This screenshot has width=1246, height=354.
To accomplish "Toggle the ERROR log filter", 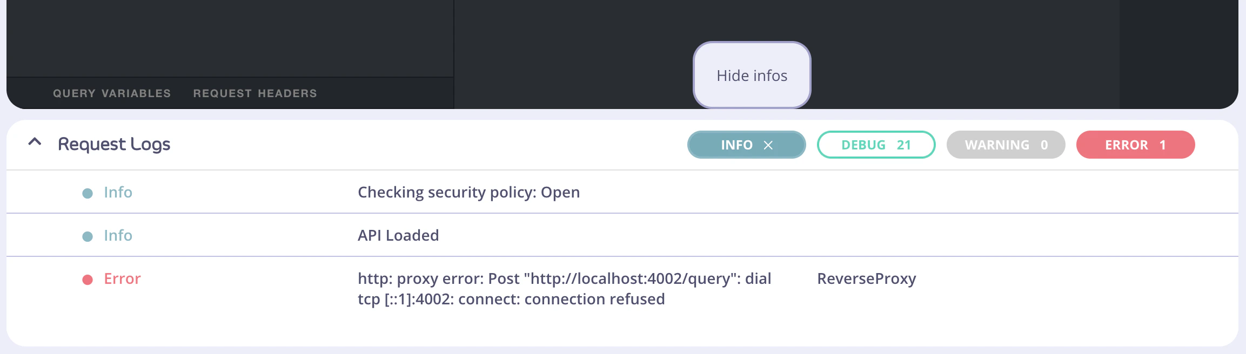I will [x=1135, y=145].
